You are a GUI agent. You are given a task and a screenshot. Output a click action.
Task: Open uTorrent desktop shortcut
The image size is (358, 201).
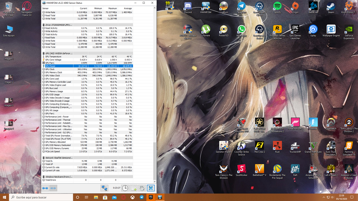tap(206, 31)
